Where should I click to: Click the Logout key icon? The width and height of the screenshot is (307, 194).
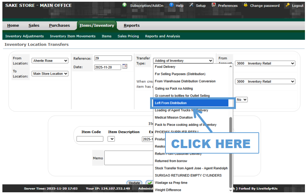288,5
